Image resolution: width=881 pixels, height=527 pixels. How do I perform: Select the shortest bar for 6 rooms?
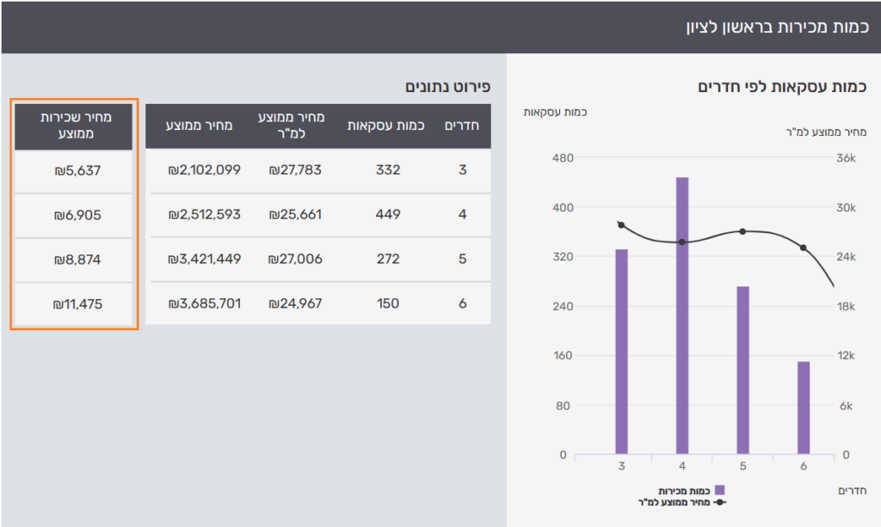[804, 408]
